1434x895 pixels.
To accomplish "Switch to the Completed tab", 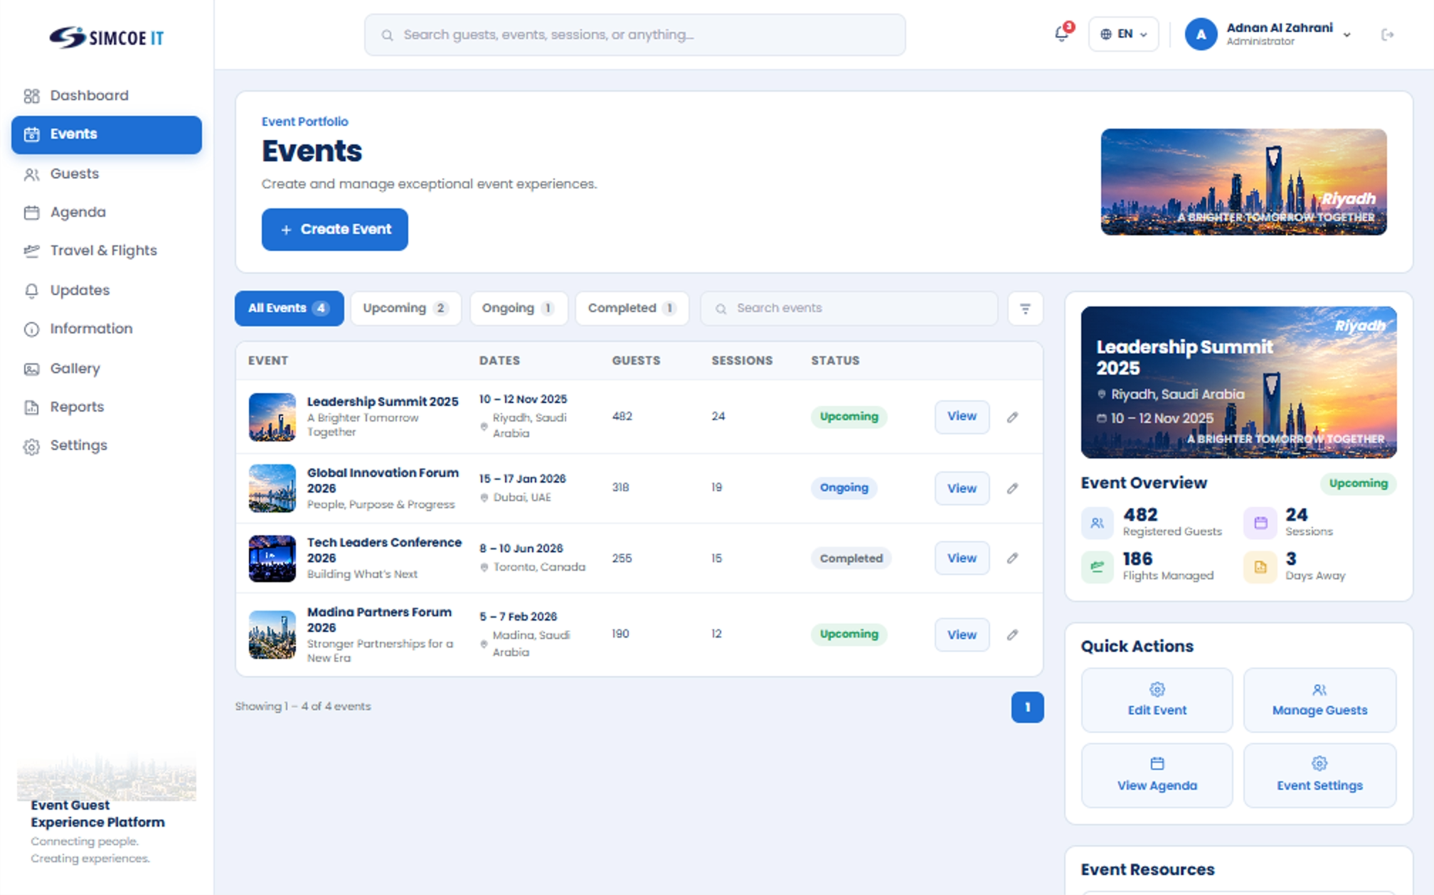I will [632, 309].
